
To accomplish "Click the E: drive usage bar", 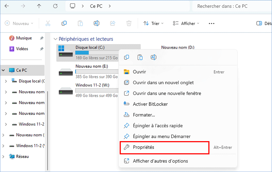I will point(97,72).
